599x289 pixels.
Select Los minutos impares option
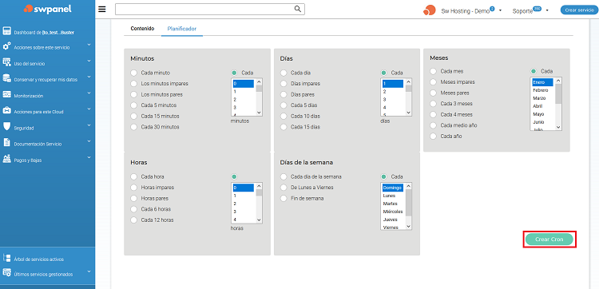tap(133, 83)
